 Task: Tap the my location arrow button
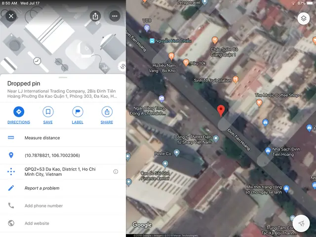tap(301, 224)
